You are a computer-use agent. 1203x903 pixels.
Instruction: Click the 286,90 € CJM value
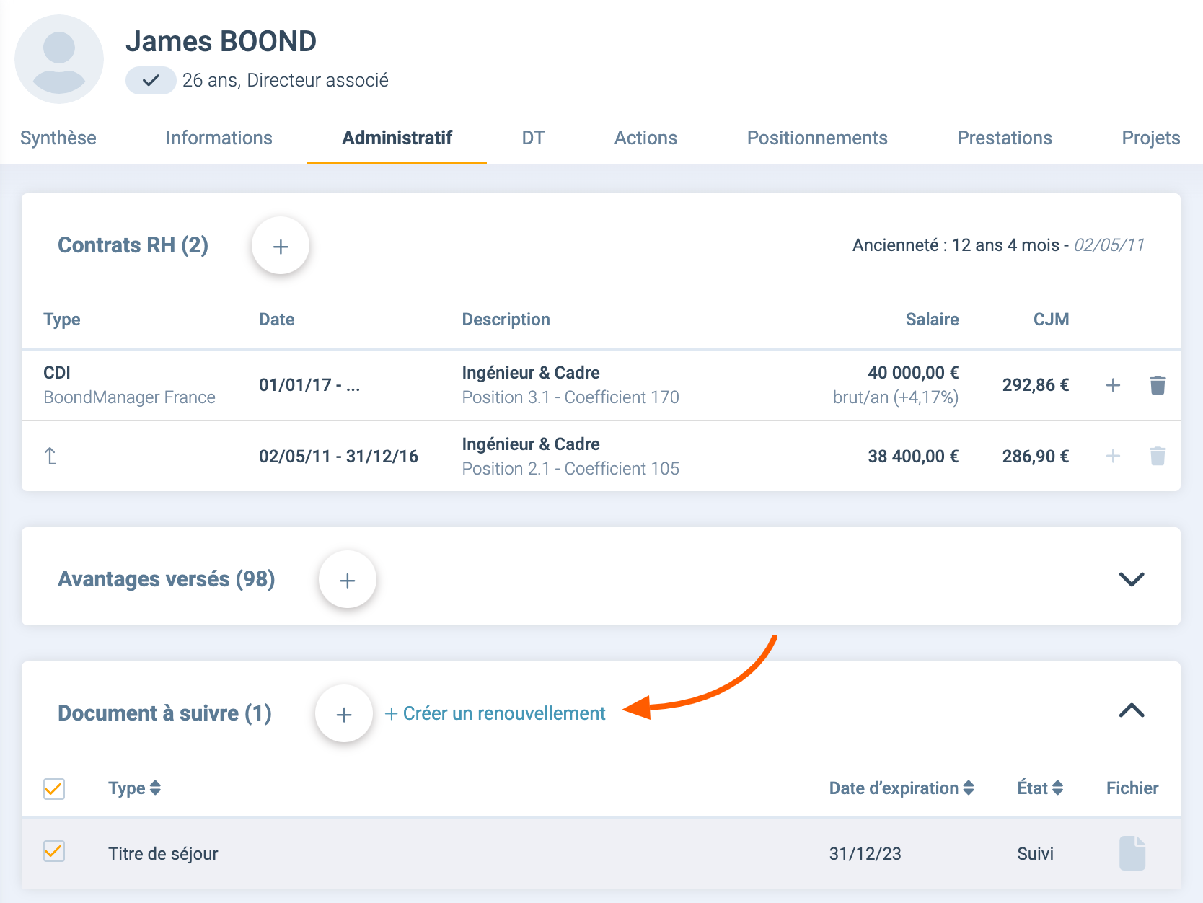[x=1036, y=457]
